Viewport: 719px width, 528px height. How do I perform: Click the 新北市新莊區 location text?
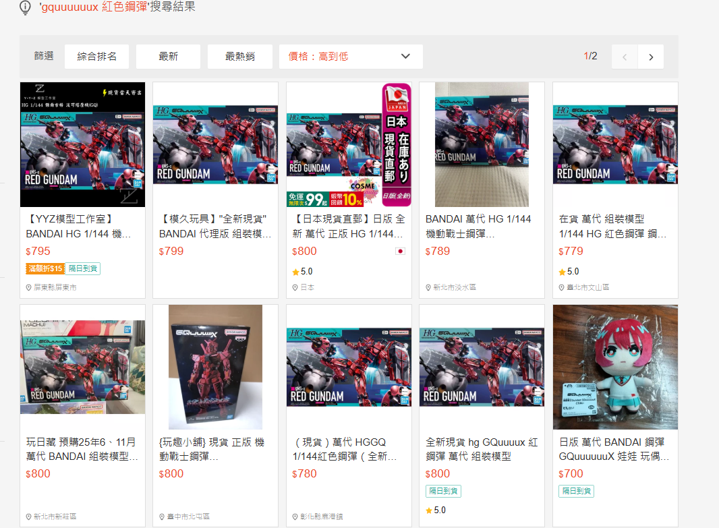pyautogui.click(x=55, y=517)
